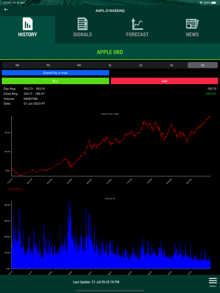The image size is (220, 293).
Task: Tap the Day Rng value 193.73 - 193.13
Action: coord(34,89)
